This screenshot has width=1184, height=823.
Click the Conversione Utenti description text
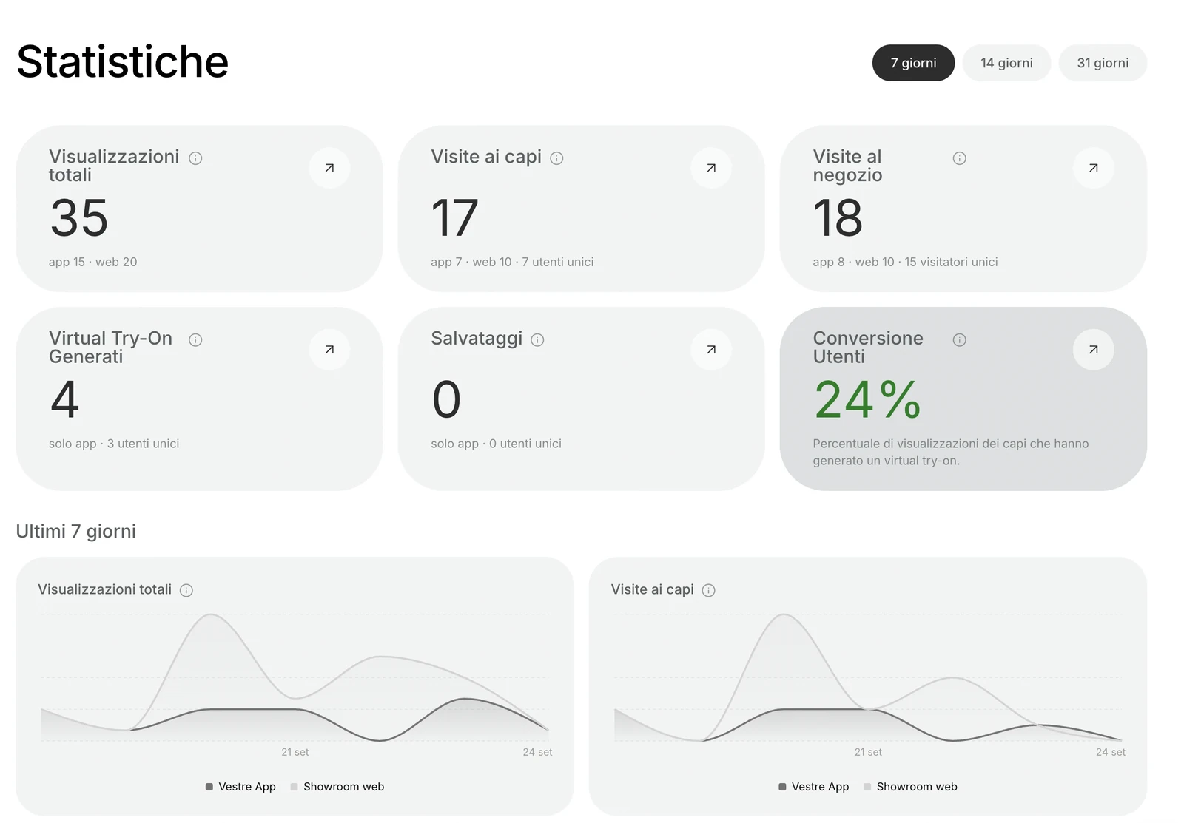(951, 452)
